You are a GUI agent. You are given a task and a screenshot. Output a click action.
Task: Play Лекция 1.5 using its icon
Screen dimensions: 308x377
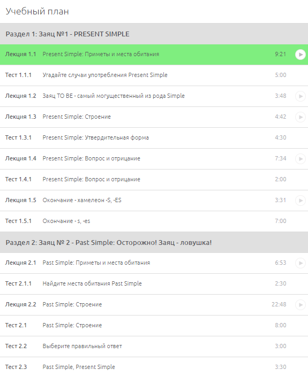(301, 201)
